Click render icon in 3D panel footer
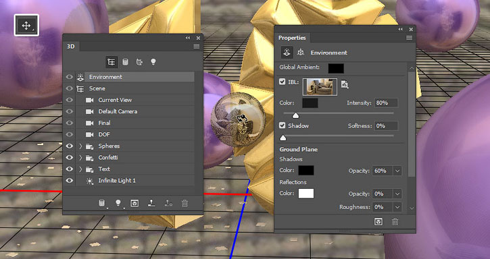 [x=134, y=203]
